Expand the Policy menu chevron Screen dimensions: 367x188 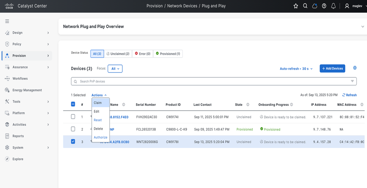coord(48,44)
